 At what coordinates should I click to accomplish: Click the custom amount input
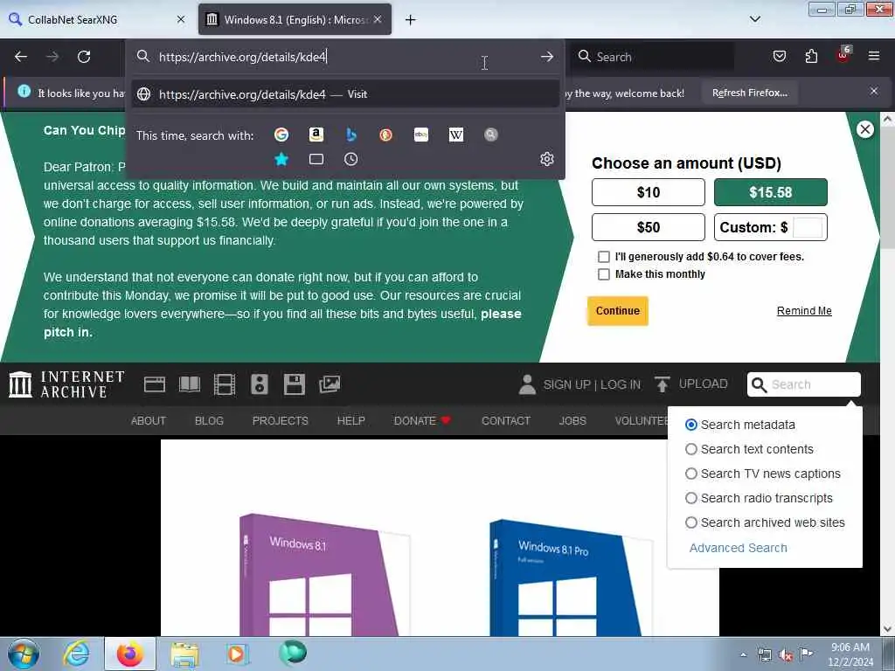[x=808, y=227]
